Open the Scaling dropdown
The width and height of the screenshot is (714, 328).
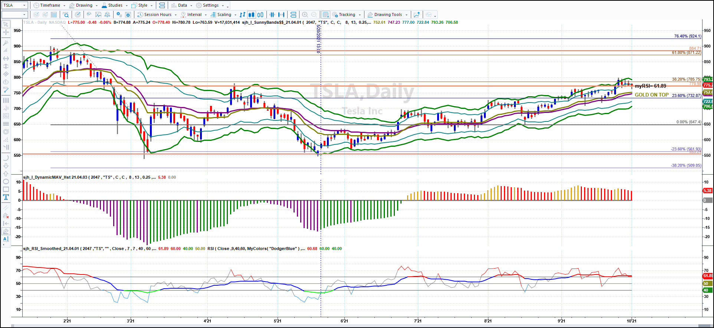click(x=223, y=14)
